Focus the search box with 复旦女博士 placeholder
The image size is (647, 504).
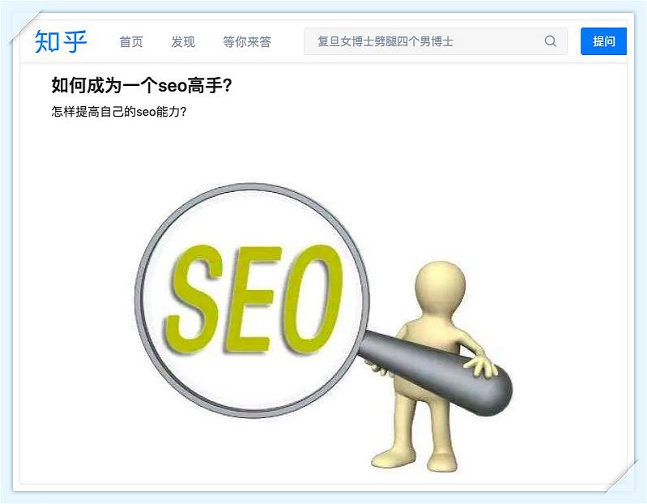(436, 41)
